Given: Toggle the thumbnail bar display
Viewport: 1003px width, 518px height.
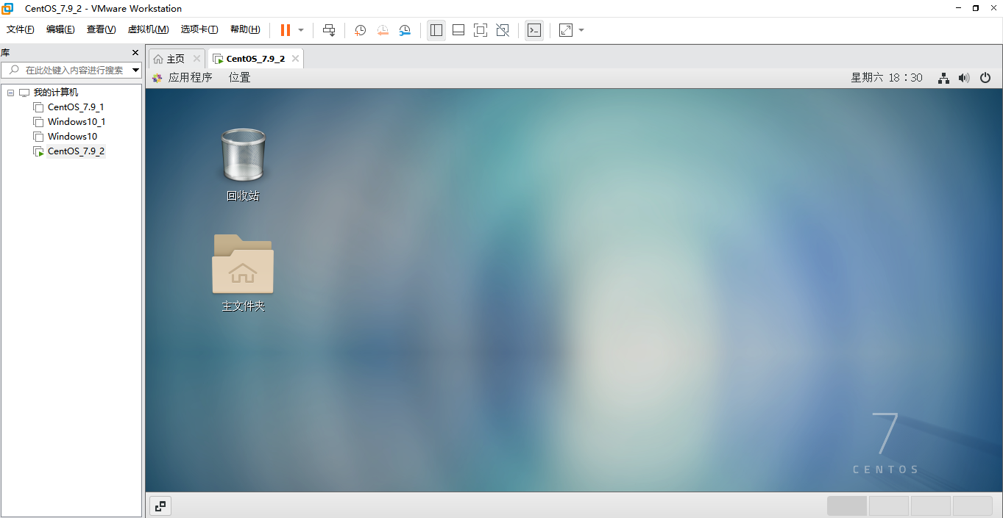Looking at the screenshot, I should pyautogui.click(x=458, y=30).
